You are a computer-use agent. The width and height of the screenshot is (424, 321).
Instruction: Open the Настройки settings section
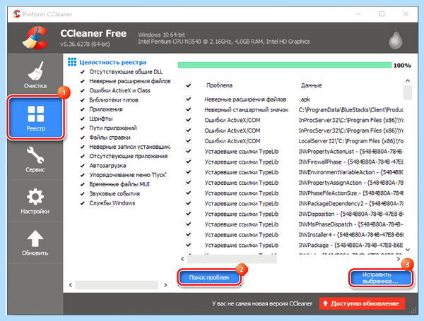click(35, 201)
